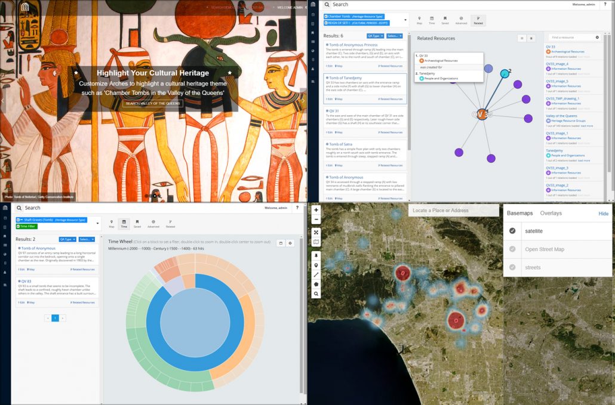Remove the Shaft Graves (Tomb) filter chip
The width and height of the screenshot is (615, 405).
point(18,219)
